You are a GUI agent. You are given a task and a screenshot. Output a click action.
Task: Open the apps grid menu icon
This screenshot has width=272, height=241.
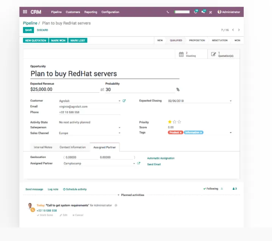point(25,12)
